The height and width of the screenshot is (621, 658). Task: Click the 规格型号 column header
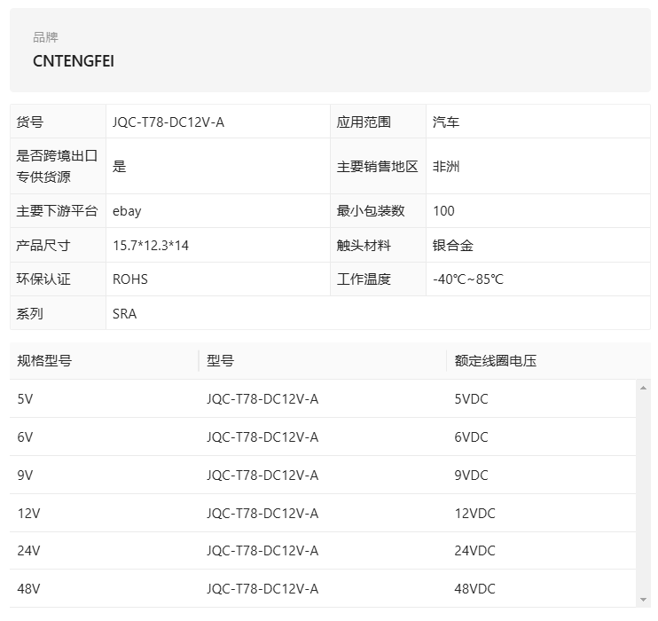click(x=44, y=361)
